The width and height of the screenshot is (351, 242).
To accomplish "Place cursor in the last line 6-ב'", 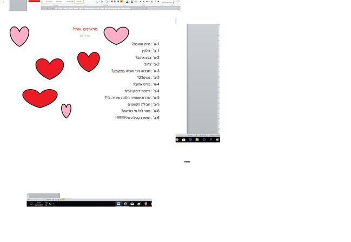I will 137,117.
